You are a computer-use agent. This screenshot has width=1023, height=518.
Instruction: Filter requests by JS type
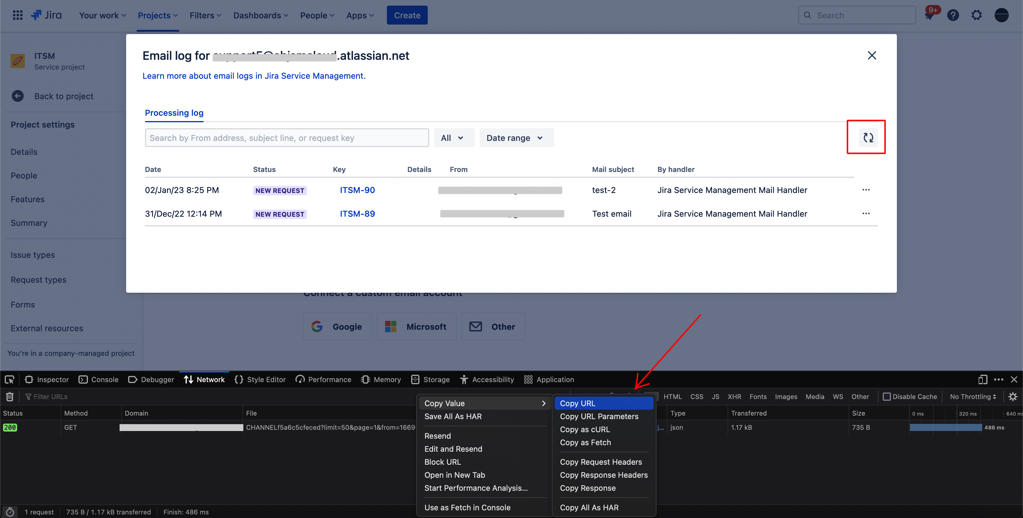(x=715, y=396)
